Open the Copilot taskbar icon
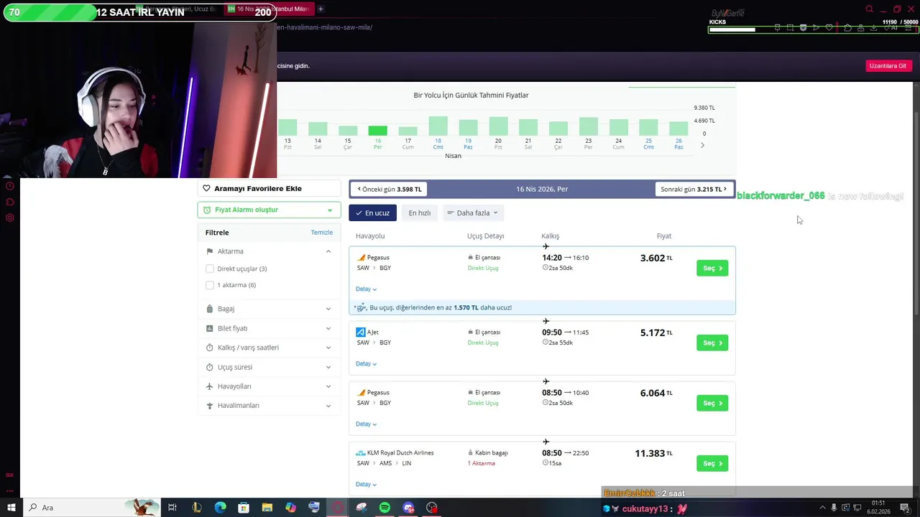920x517 pixels. (x=290, y=508)
